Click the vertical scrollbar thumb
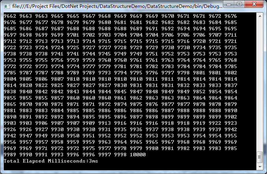This screenshot has height=174, width=267. point(260,157)
